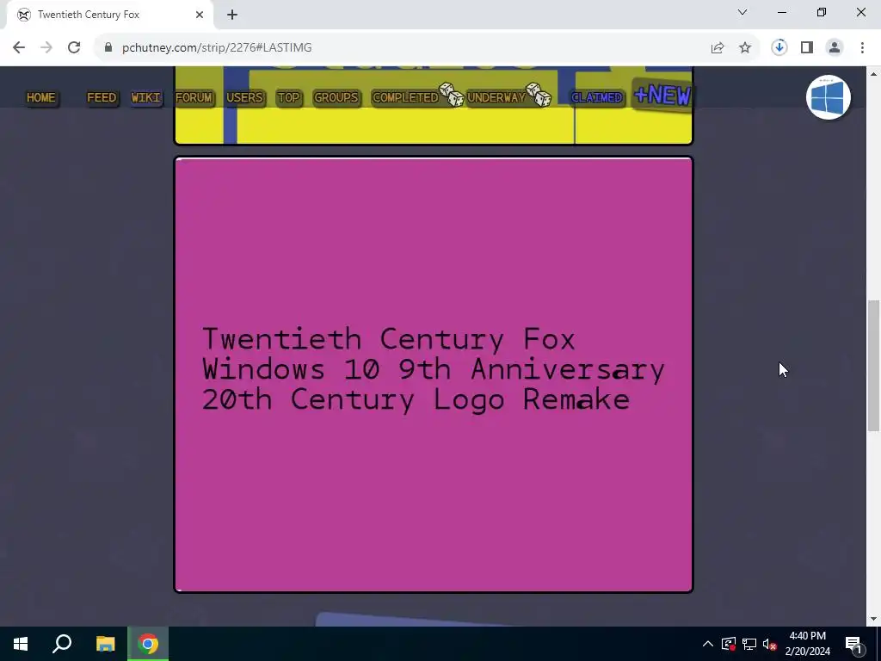Open the notification center
The width and height of the screenshot is (881, 661).
click(853, 645)
